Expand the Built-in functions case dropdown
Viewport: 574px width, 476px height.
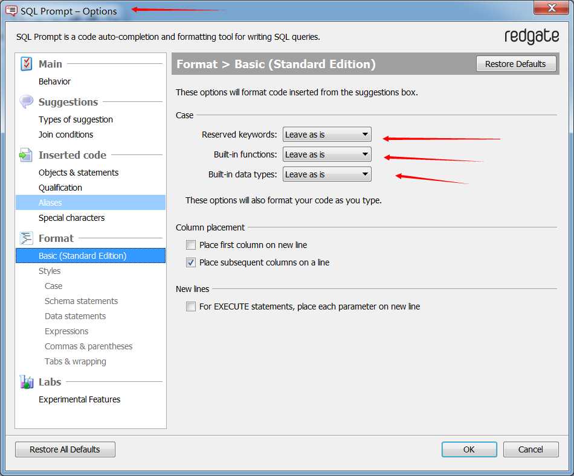pos(327,154)
